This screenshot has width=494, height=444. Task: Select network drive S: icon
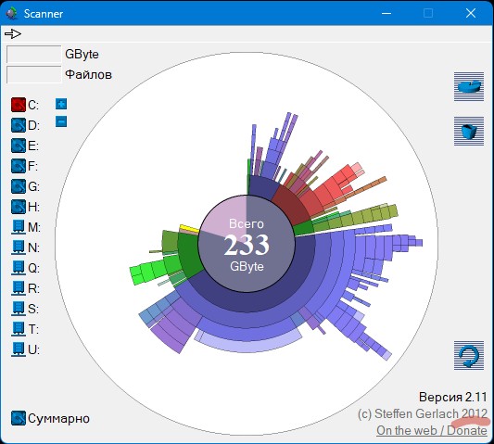(x=19, y=309)
